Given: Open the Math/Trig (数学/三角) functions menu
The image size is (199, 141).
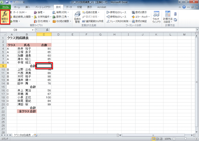Looking at the screenshot, I should coord(61,17).
